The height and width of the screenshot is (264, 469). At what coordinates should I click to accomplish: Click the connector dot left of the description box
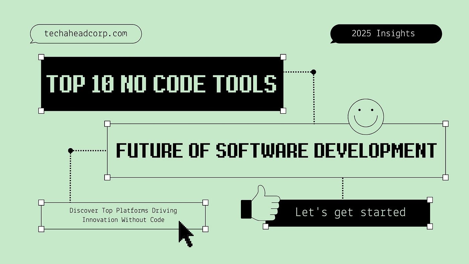point(71,150)
